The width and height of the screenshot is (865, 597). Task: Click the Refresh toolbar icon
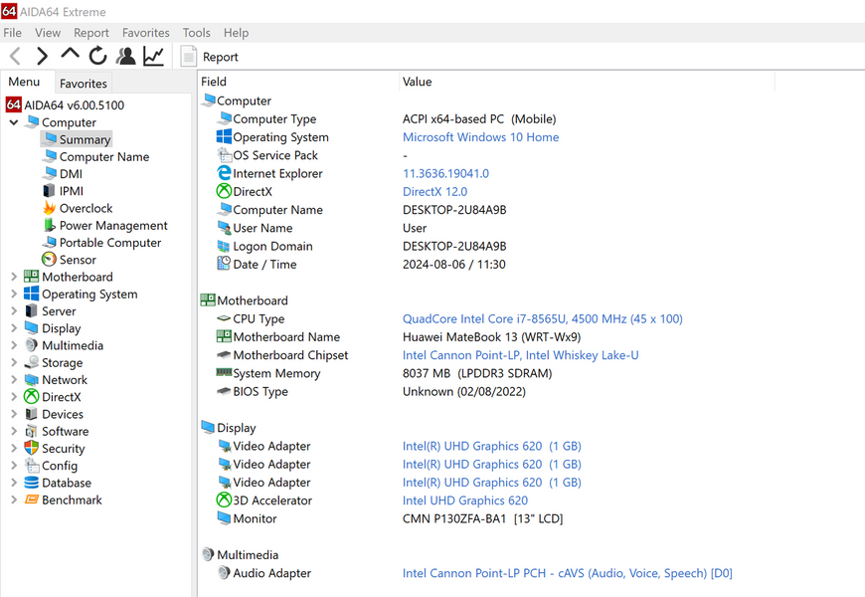97,56
